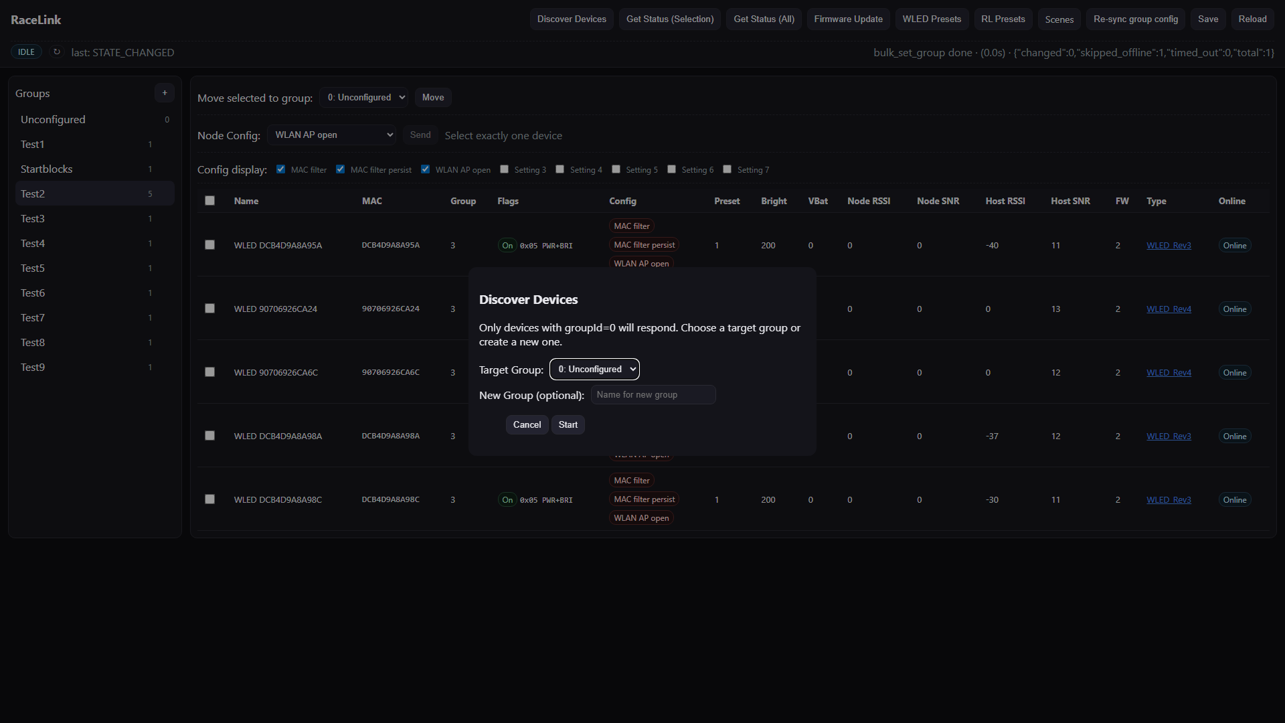Select the Startblocks group
This screenshot has height=723, width=1285.
pyautogui.click(x=94, y=169)
